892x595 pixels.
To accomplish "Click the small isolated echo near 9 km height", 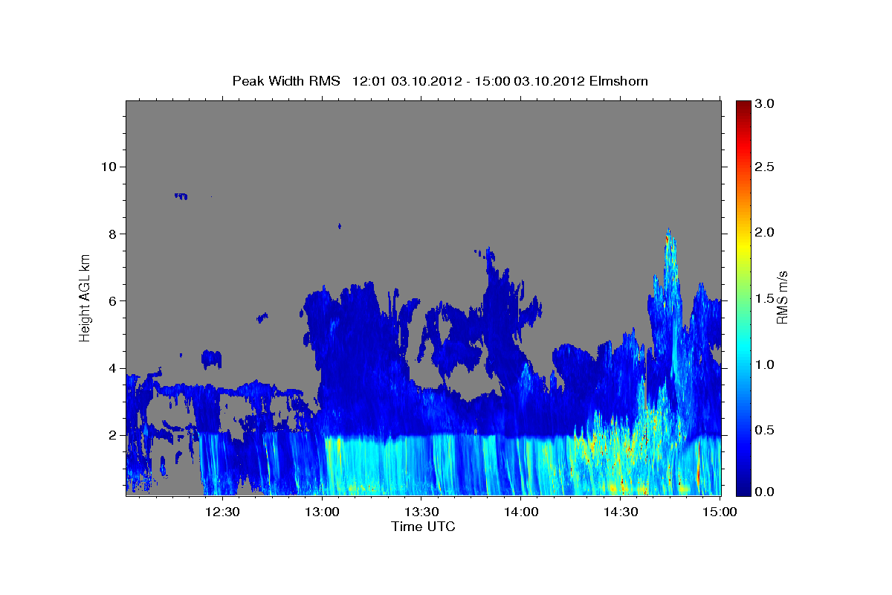I will tap(181, 196).
